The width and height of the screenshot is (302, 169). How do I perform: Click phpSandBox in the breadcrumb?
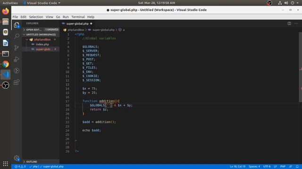coord(75,30)
